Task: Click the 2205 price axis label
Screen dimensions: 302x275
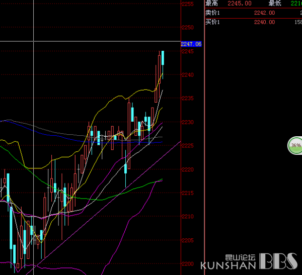Action: (x=188, y=240)
